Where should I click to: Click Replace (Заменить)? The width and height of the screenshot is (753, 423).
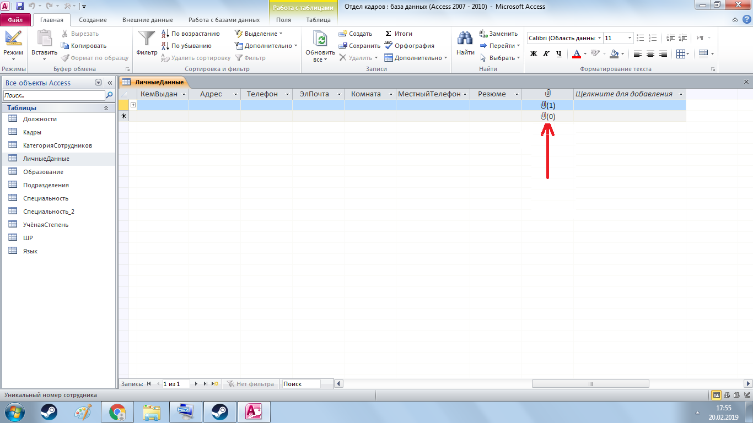(499, 34)
